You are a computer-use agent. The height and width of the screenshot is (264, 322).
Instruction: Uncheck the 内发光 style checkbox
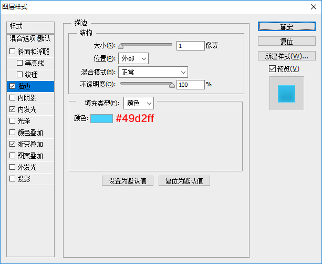click(x=13, y=109)
